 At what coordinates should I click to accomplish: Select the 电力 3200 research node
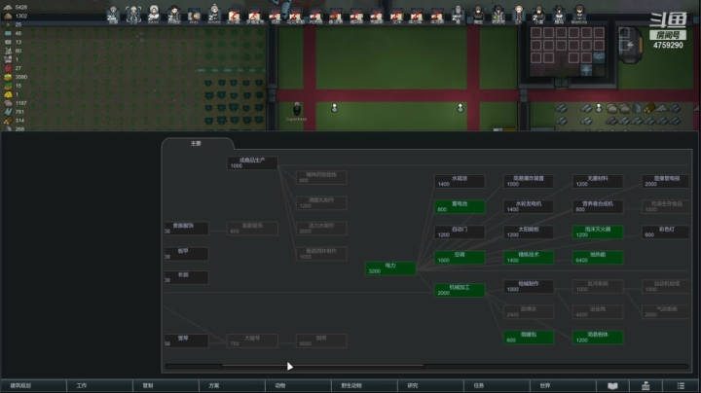[390, 268]
